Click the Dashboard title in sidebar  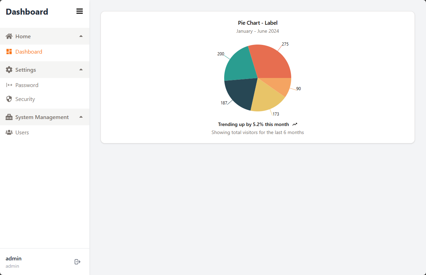coord(27,11)
